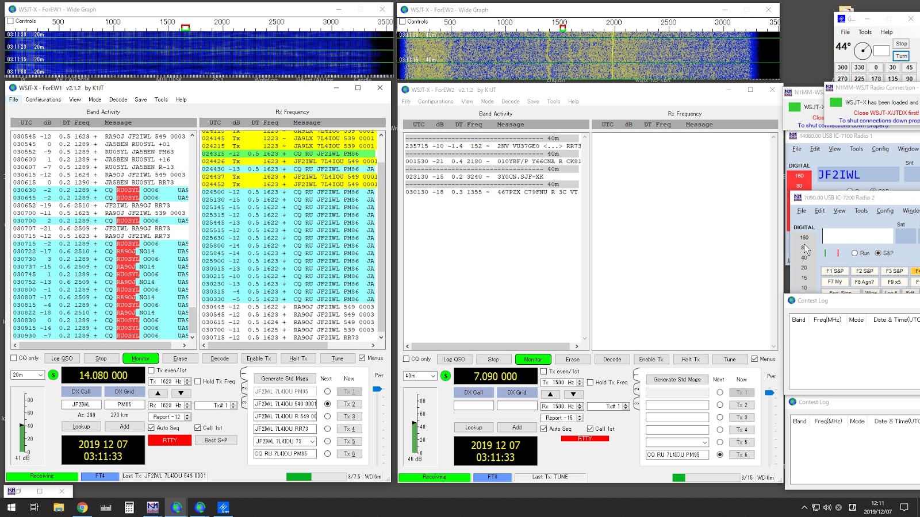Open Windows Start menu

[x=11, y=507]
